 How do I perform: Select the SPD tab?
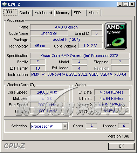point(77,13)
